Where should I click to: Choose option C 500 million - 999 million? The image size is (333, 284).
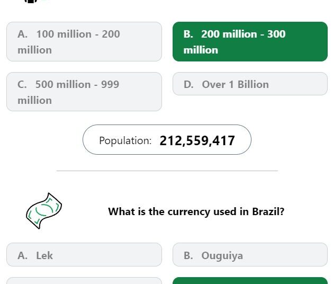tap(84, 92)
